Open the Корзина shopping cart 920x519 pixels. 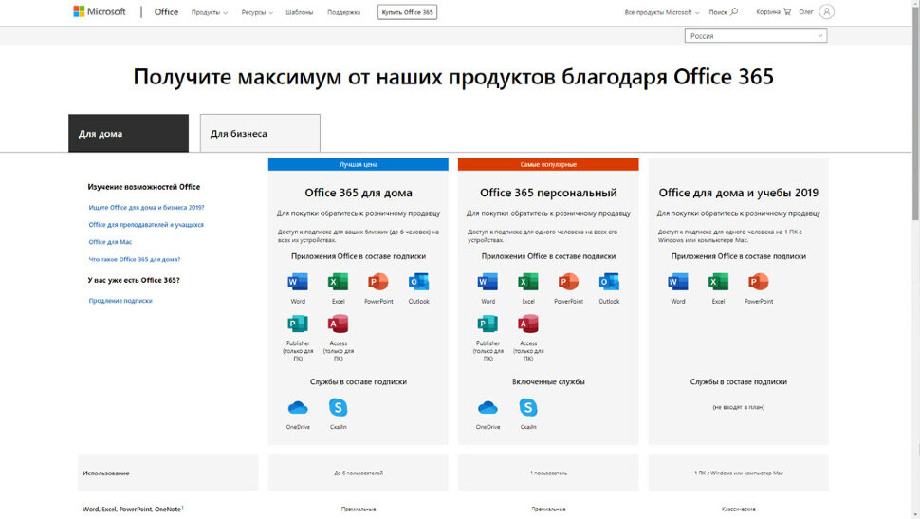pos(773,11)
